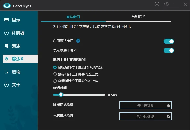Select the 魔法X sidebar item
The image size is (190, 130).
pos(17,59)
